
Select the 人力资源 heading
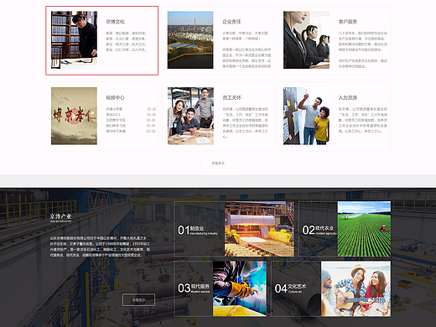click(348, 97)
